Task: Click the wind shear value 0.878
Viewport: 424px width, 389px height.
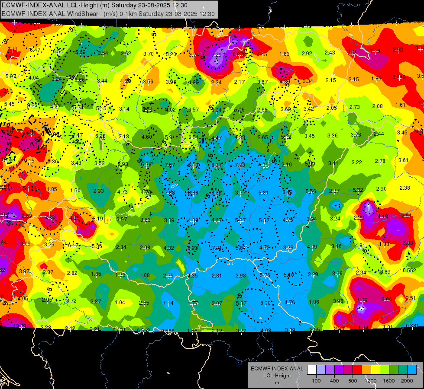Action: [x=240, y=54]
